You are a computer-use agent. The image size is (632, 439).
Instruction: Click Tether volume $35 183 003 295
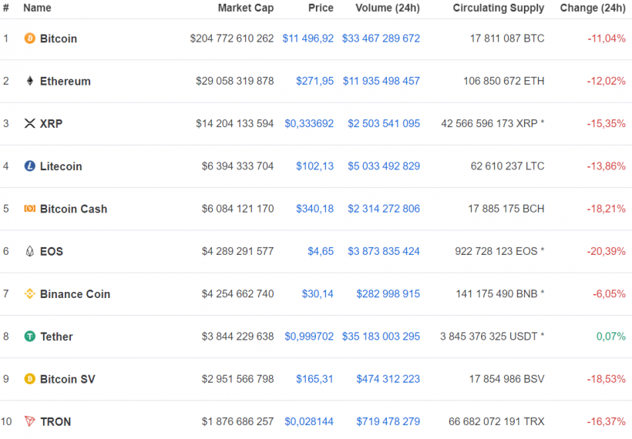[381, 337]
